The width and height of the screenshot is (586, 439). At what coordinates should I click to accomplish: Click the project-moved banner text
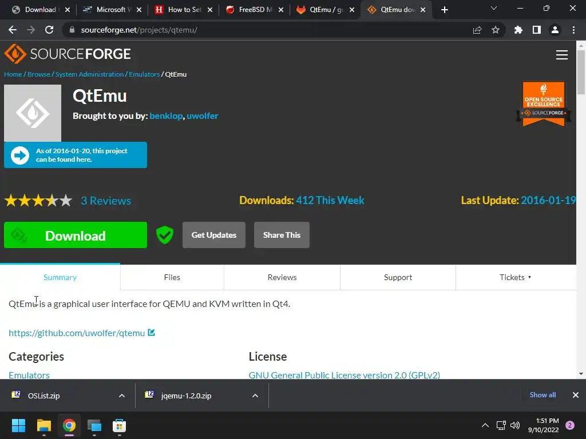pos(81,155)
